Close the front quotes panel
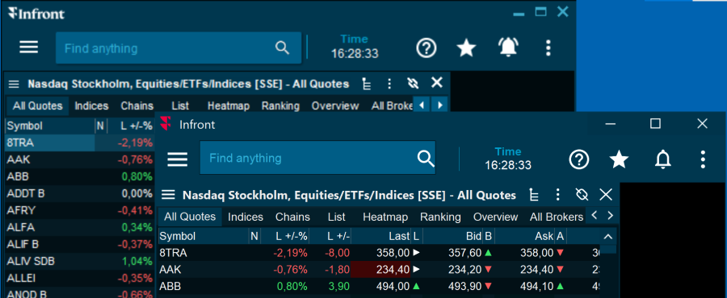Screen dimensions: 727x298 pos(606,195)
